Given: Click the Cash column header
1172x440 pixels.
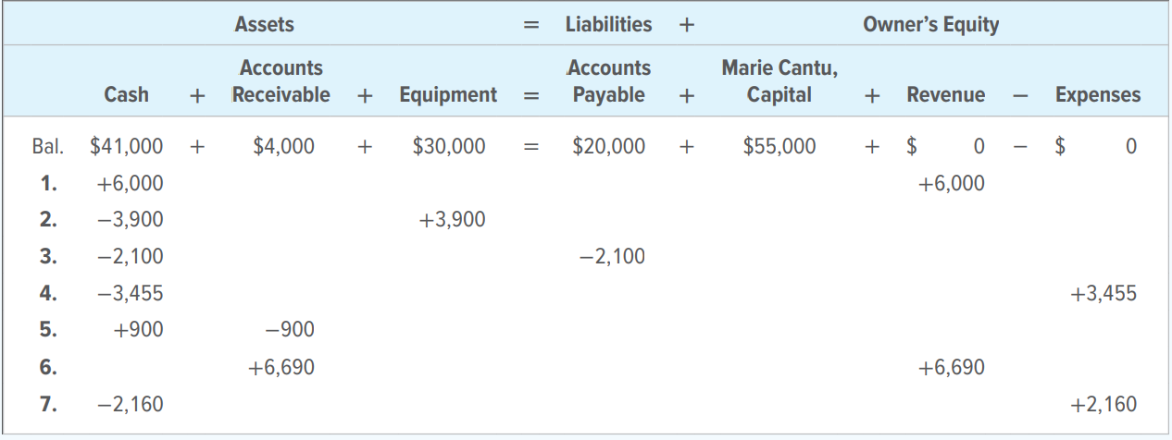Looking at the screenshot, I should tap(126, 94).
